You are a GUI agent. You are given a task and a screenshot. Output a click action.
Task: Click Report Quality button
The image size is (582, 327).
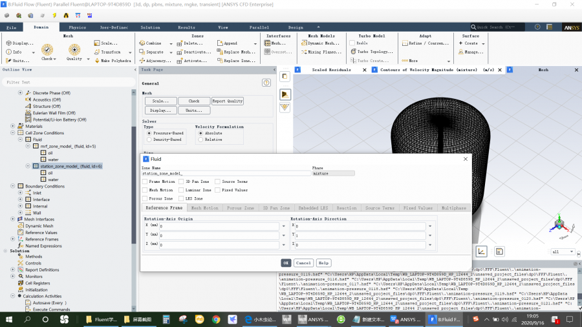point(228,101)
